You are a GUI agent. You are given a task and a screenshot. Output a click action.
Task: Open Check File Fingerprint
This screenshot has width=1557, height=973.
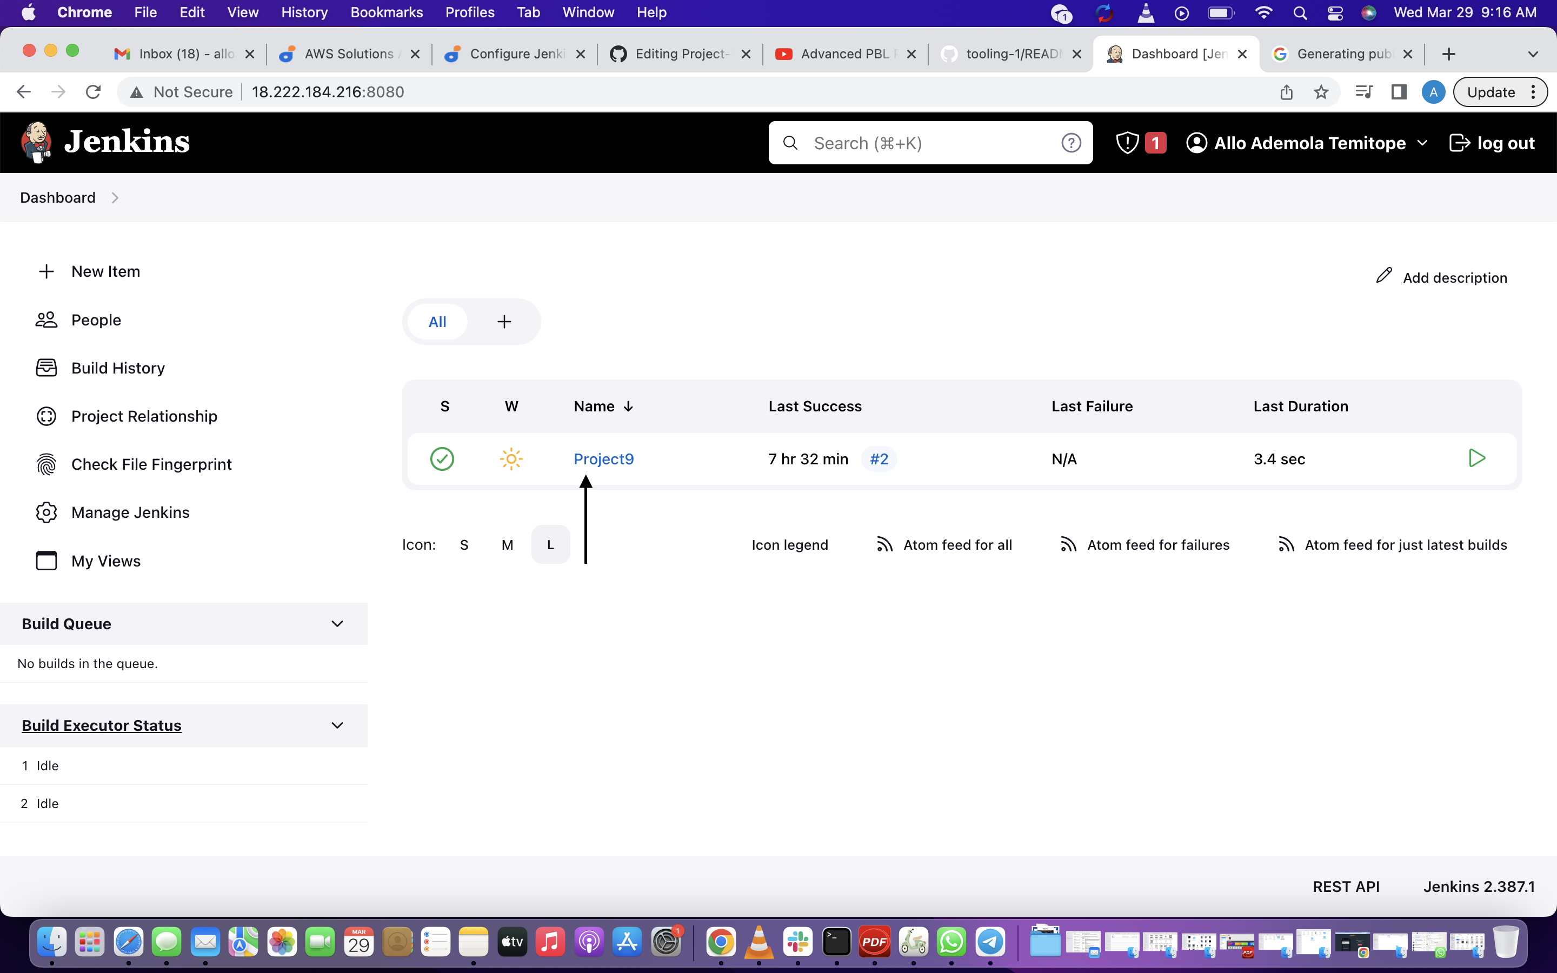pos(151,464)
